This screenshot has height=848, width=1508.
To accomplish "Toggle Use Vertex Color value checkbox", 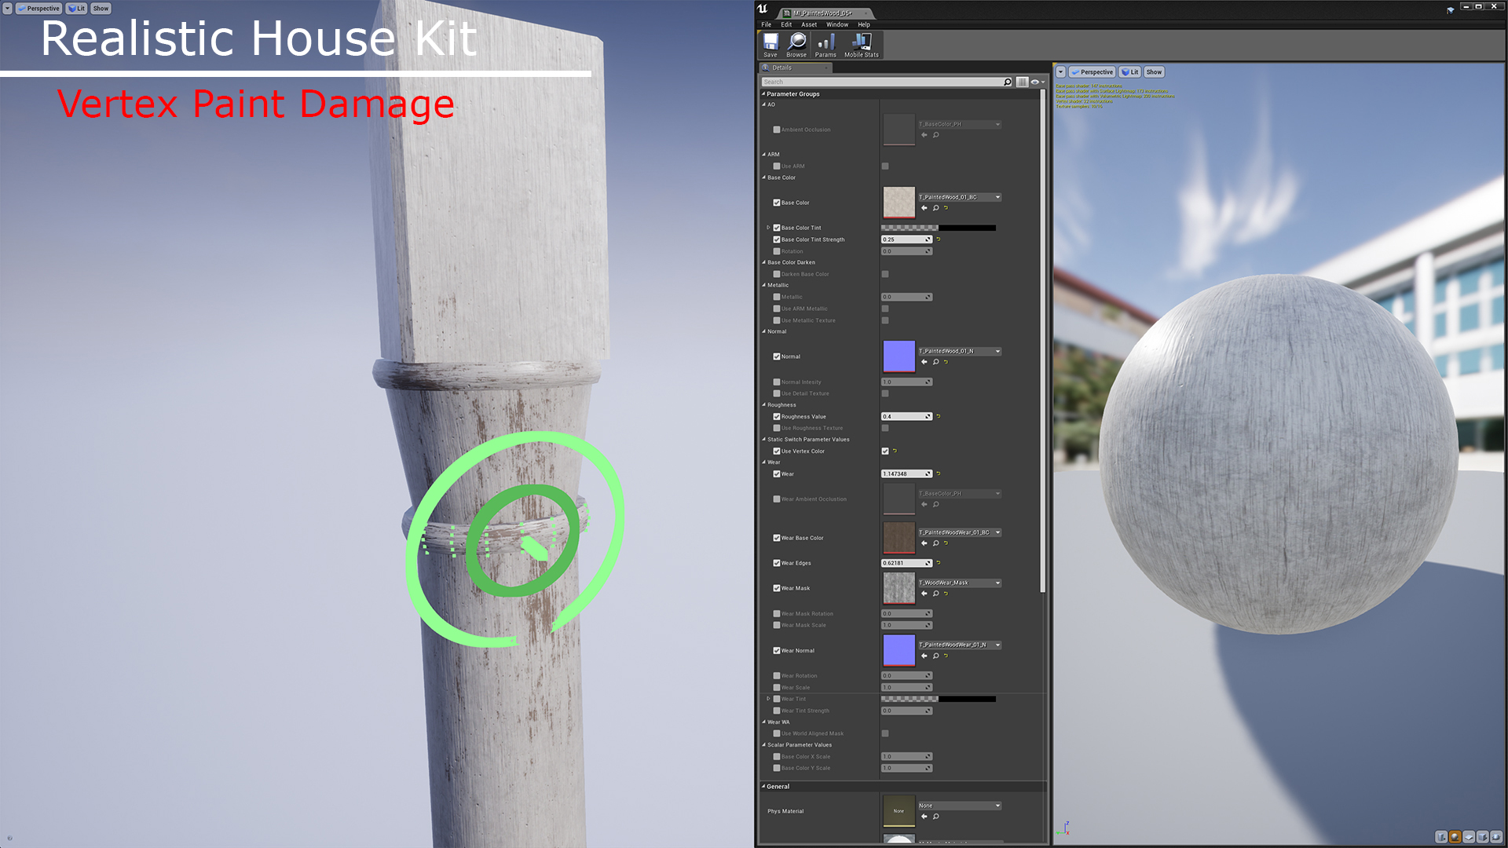I will (x=885, y=451).
